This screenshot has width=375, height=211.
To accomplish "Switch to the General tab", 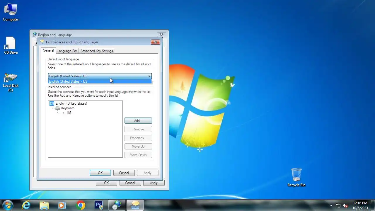I will pos(48,51).
